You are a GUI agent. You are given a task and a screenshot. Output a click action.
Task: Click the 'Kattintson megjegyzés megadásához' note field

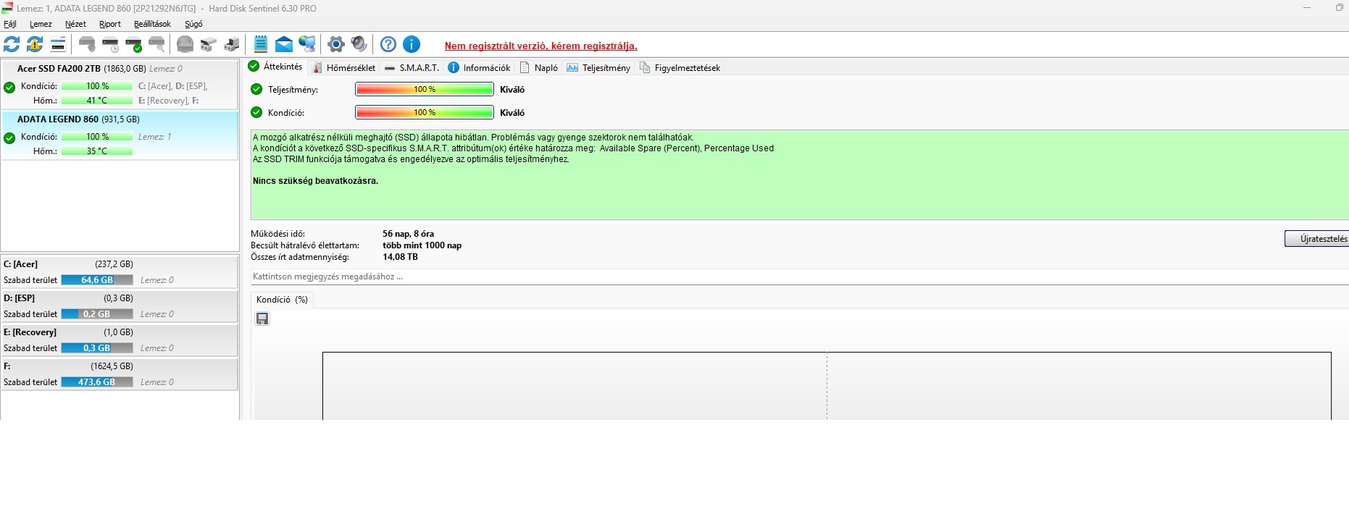[x=800, y=277]
